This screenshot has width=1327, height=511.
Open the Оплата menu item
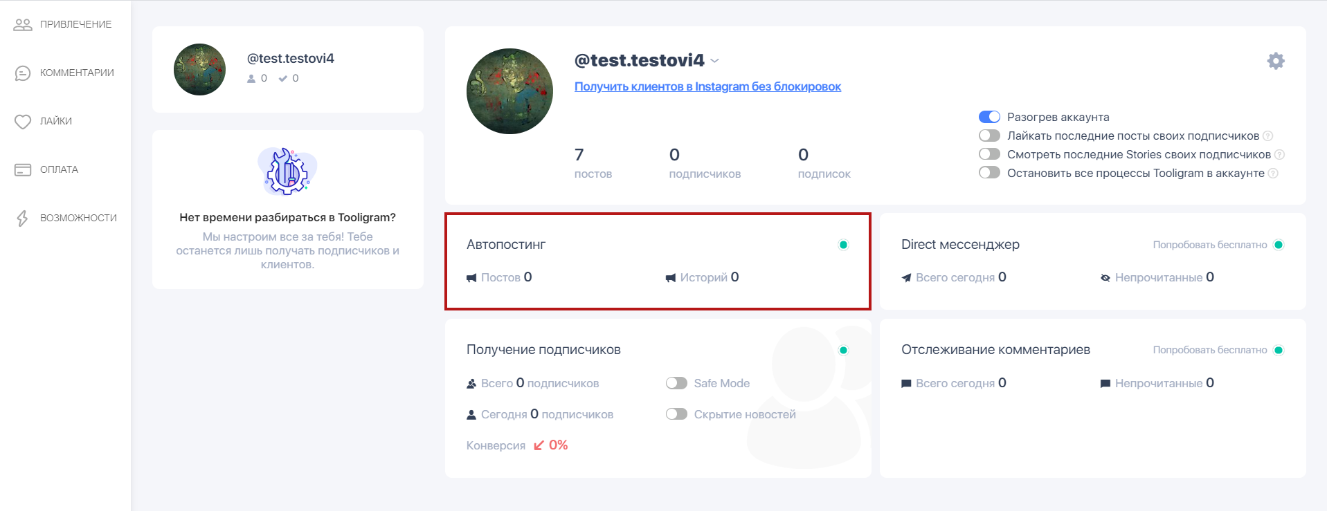(59, 170)
